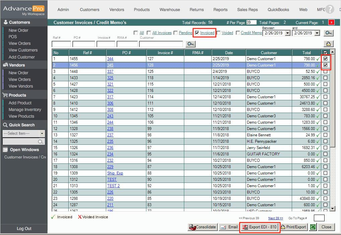Click the Excel export icon button
This screenshot has height=235, width=341.
[x=313, y=227]
